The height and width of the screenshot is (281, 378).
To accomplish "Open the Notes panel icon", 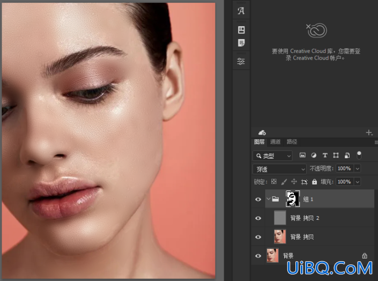I will point(241,43).
